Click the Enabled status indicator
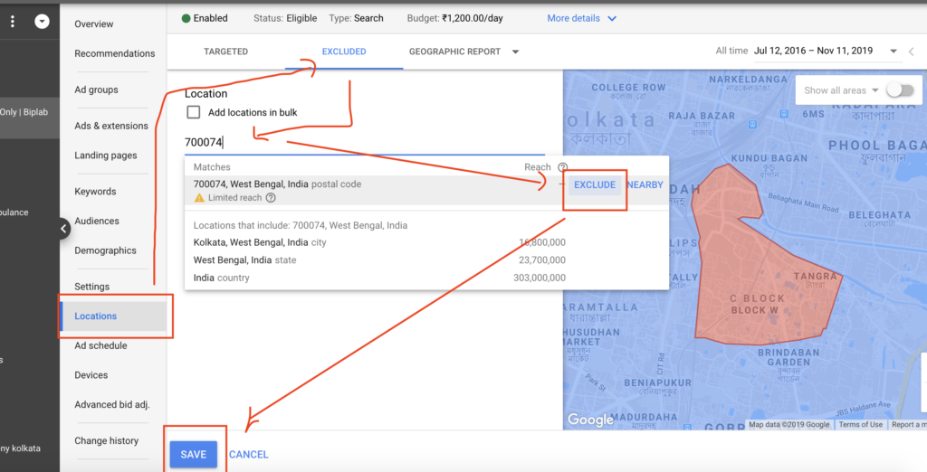The width and height of the screenshot is (927, 472). point(205,18)
